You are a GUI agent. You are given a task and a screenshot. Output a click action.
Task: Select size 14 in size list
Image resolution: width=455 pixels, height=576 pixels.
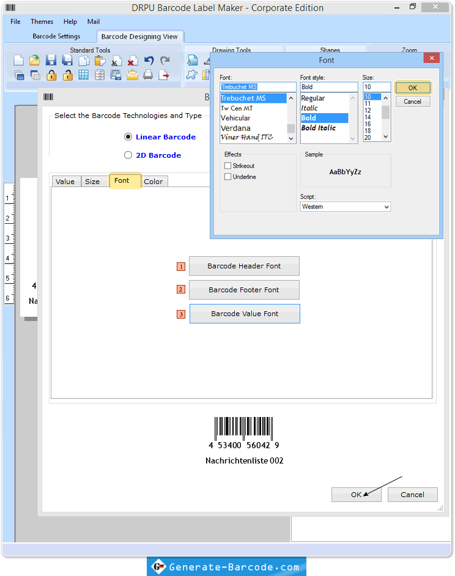point(372,117)
